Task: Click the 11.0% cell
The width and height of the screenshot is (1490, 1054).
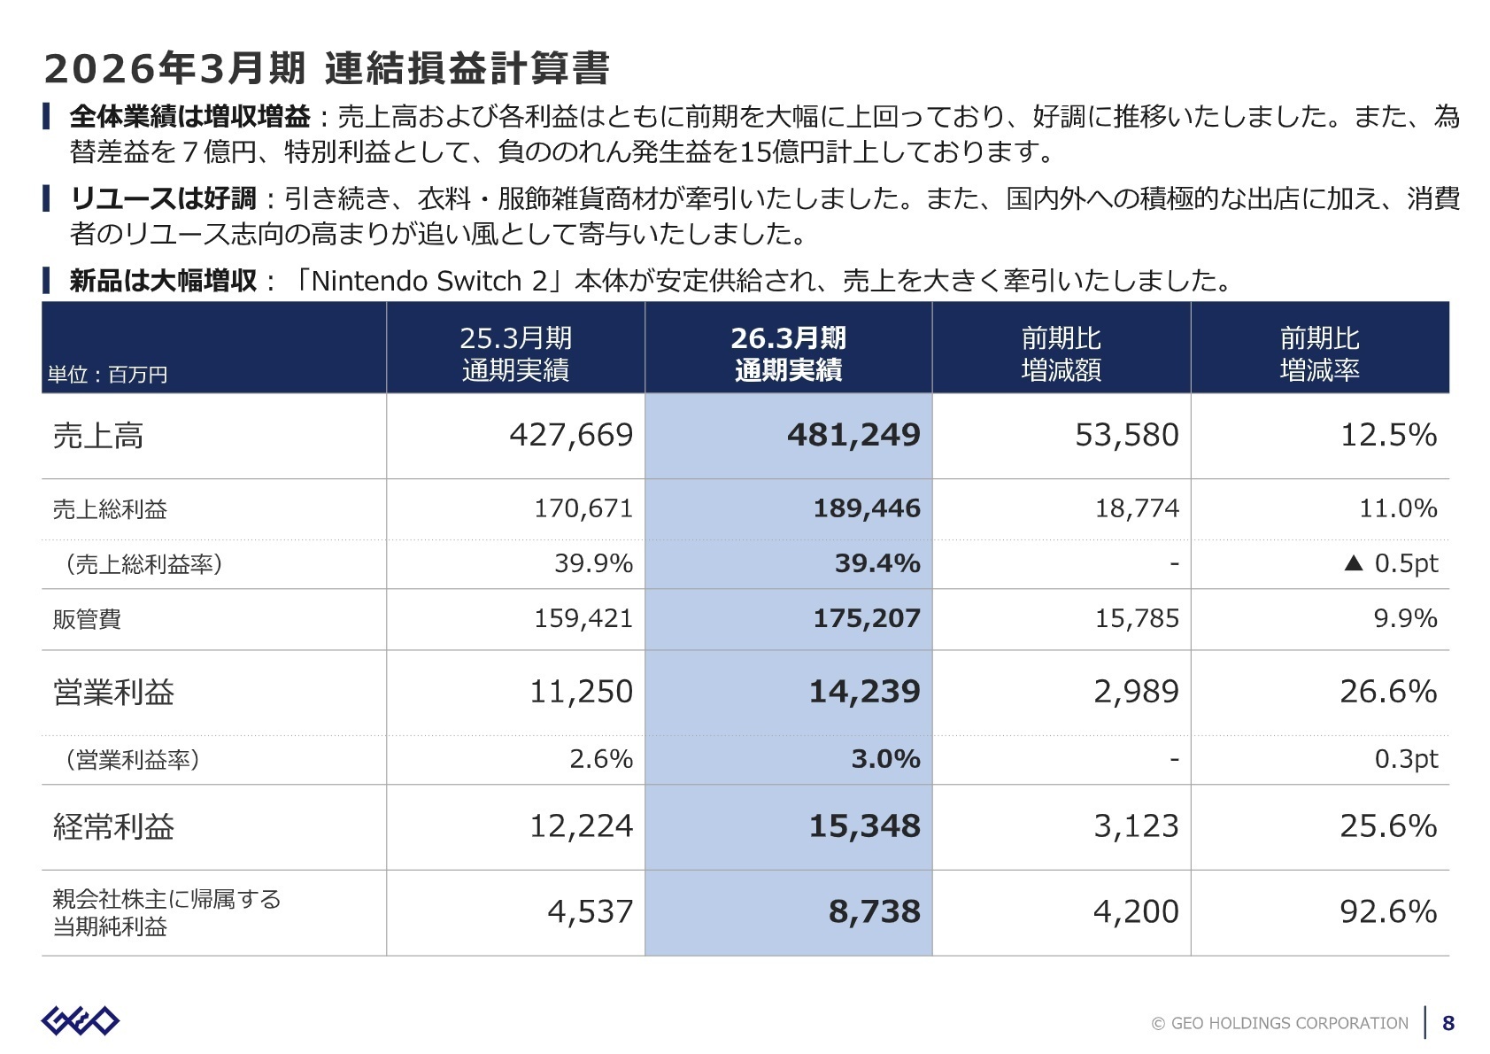Action: click(1399, 508)
